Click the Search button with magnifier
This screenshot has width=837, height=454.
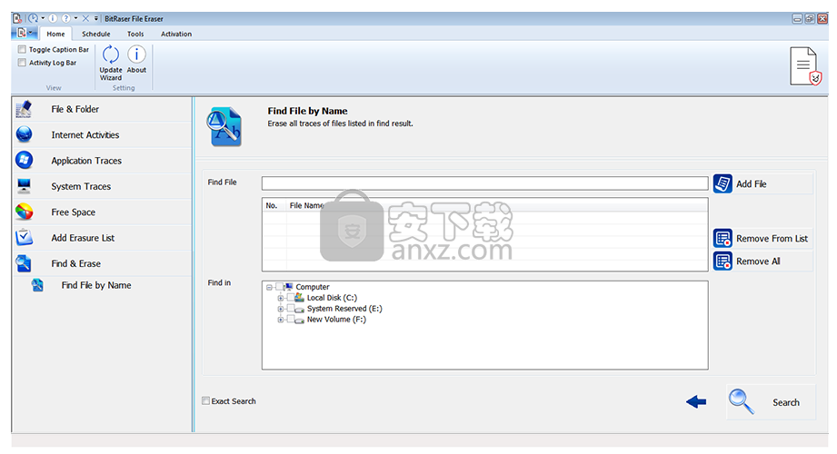pyautogui.click(x=771, y=401)
